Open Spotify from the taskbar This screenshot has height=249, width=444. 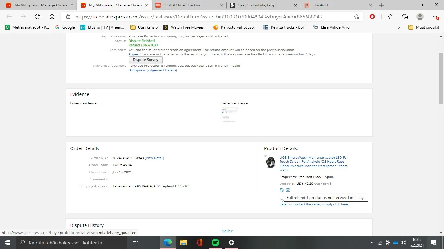coord(215,243)
